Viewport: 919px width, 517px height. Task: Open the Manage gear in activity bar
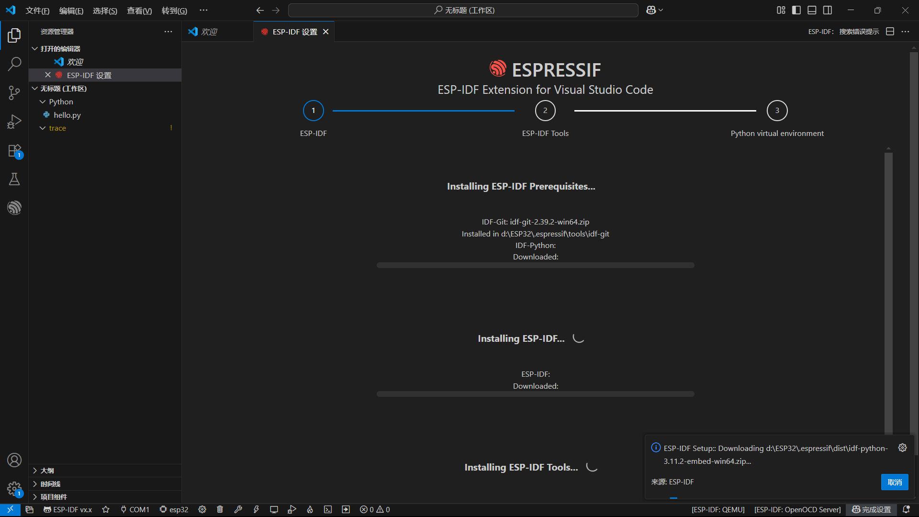coord(14,489)
